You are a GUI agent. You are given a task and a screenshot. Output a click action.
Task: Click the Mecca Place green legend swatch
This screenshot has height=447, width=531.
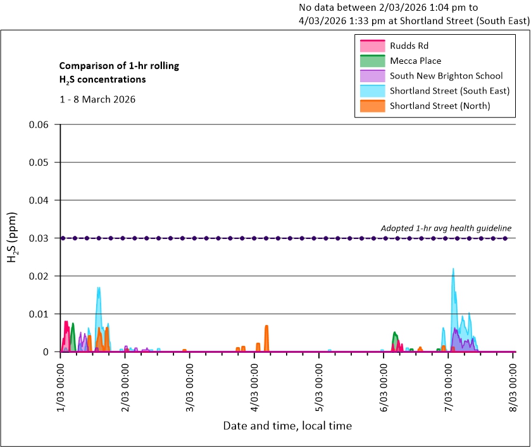372,61
